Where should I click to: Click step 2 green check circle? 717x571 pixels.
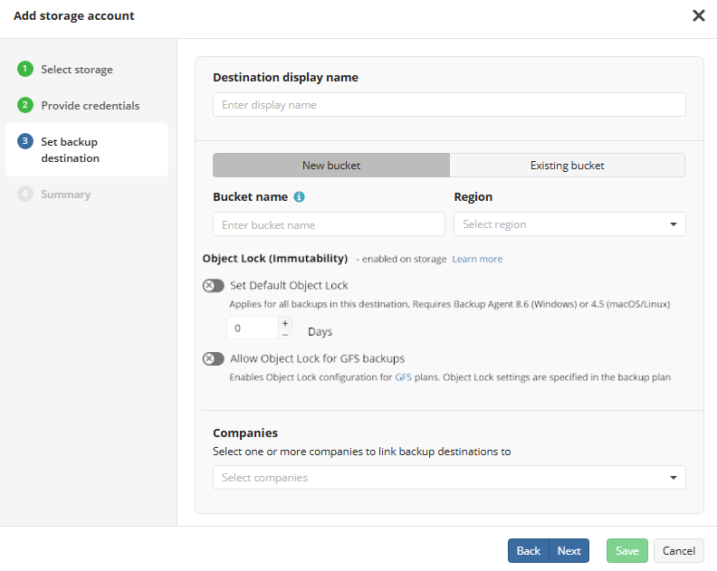pos(25,106)
